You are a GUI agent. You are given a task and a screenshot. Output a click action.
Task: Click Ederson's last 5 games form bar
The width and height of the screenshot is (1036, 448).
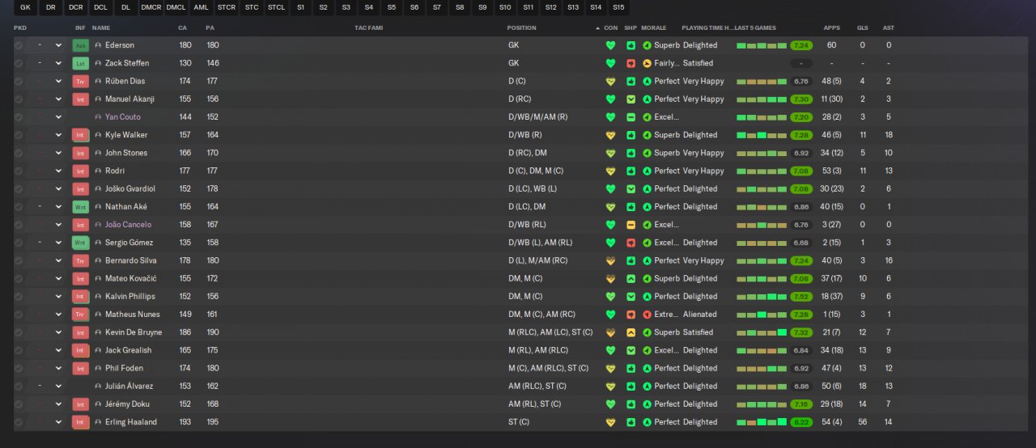pyautogui.click(x=762, y=45)
